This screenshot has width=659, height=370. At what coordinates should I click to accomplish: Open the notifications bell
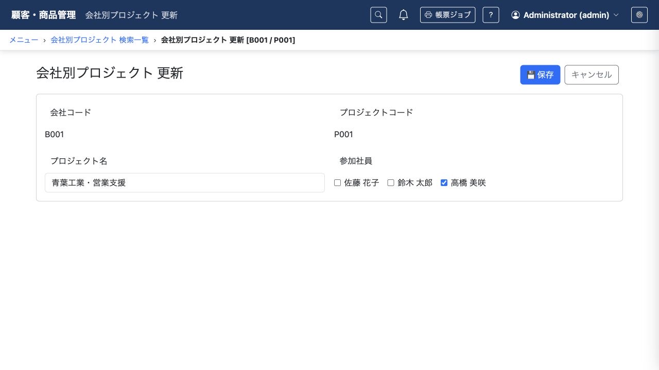click(404, 15)
